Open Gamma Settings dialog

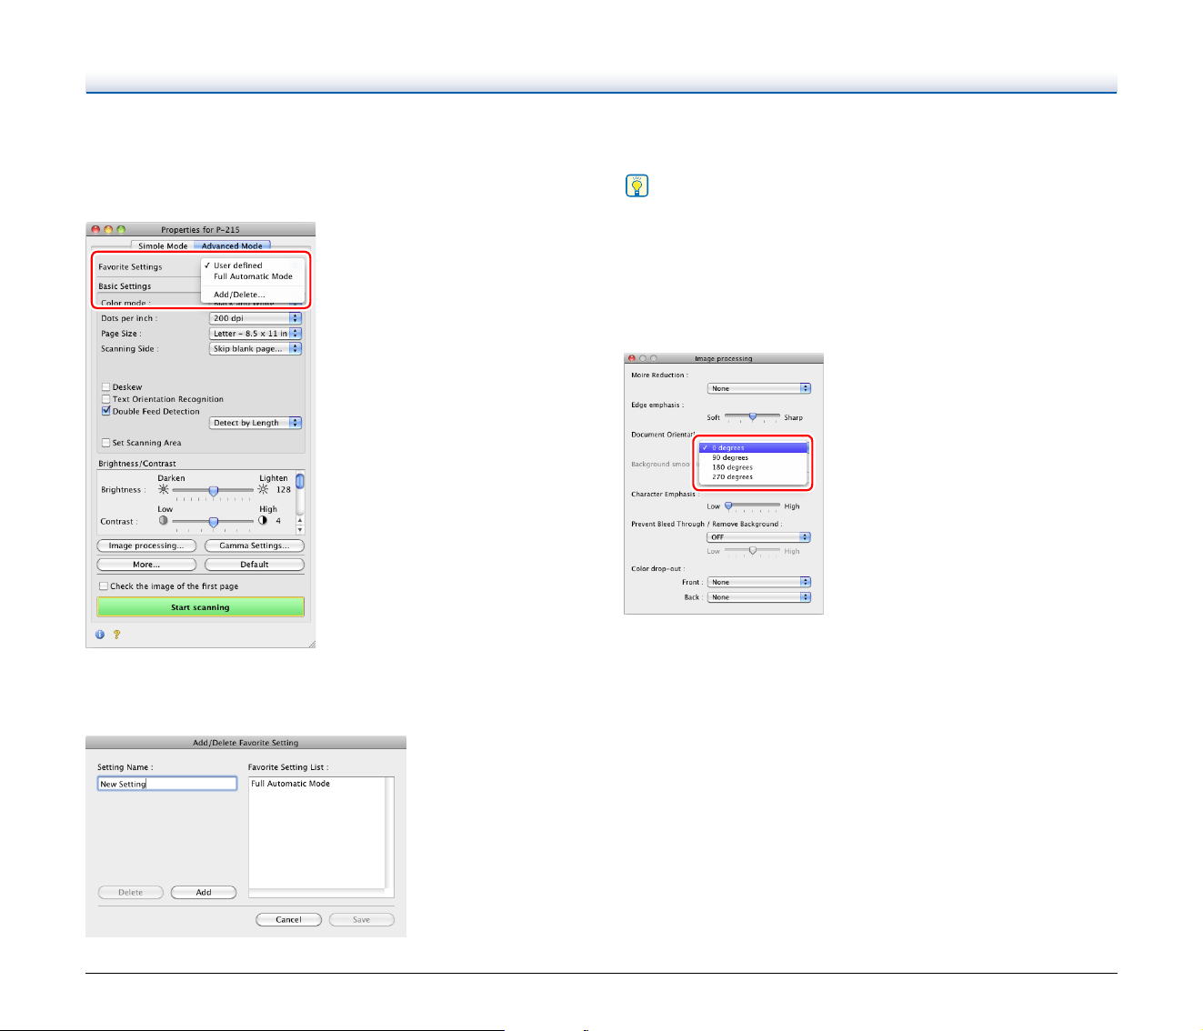tap(255, 546)
